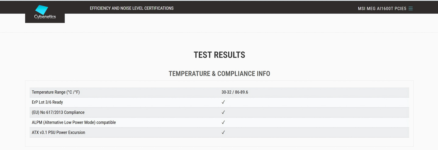The height and width of the screenshot is (150, 438).
Task: Select the Temperature Range row label
Action: coord(56,92)
